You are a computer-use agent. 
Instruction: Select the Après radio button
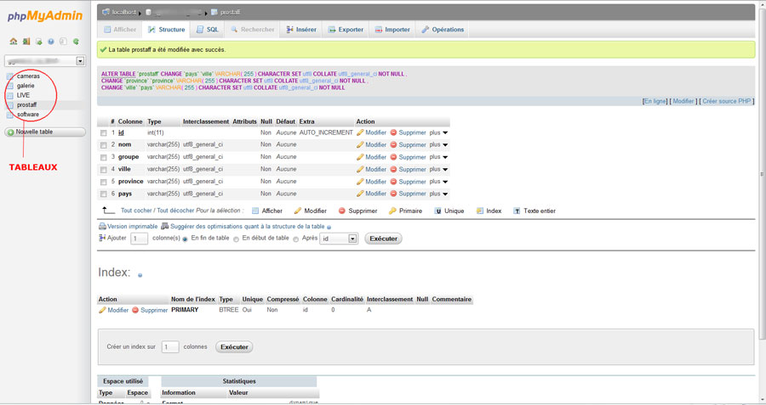[295, 239]
